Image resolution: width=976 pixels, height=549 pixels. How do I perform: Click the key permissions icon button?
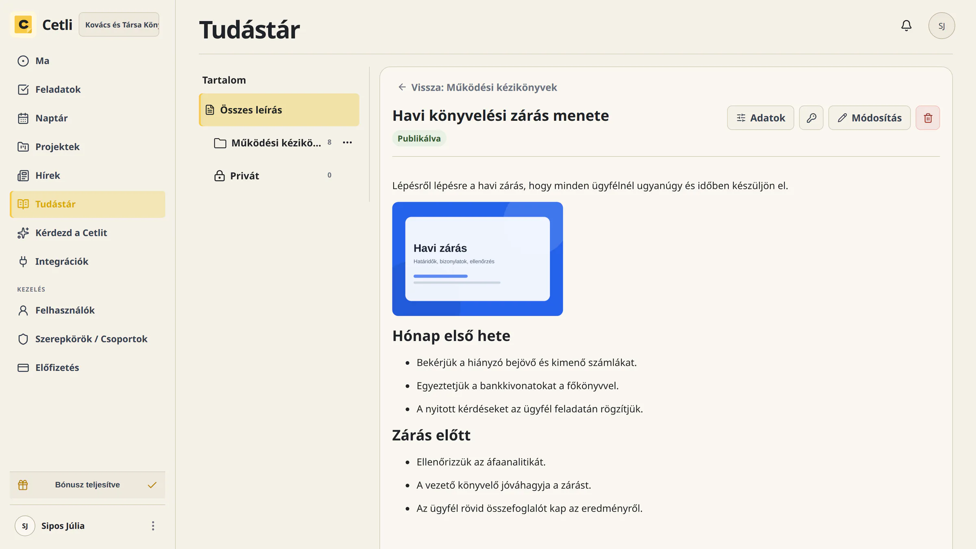click(x=811, y=118)
